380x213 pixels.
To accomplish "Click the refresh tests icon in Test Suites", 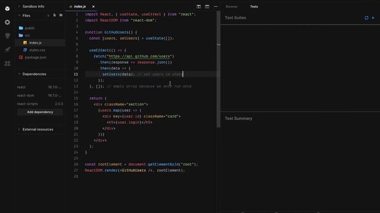I will [366, 18].
